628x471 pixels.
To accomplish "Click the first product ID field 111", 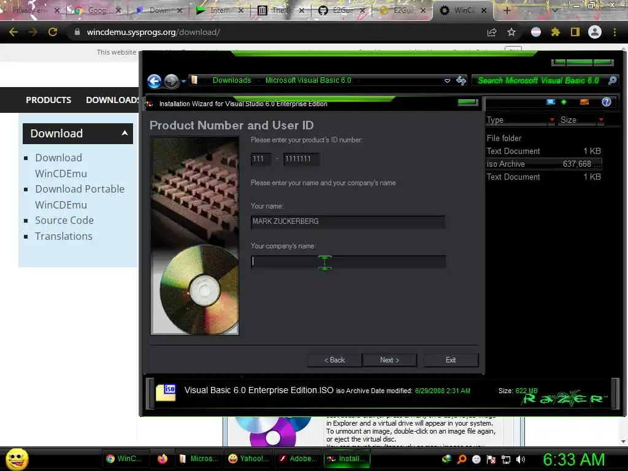I will pos(261,159).
